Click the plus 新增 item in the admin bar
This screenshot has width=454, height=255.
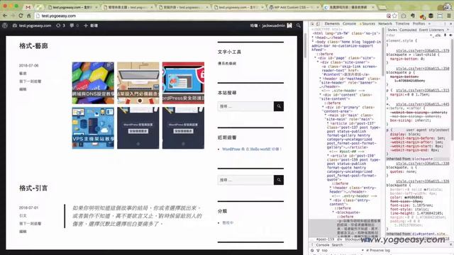[x=91, y=25]
